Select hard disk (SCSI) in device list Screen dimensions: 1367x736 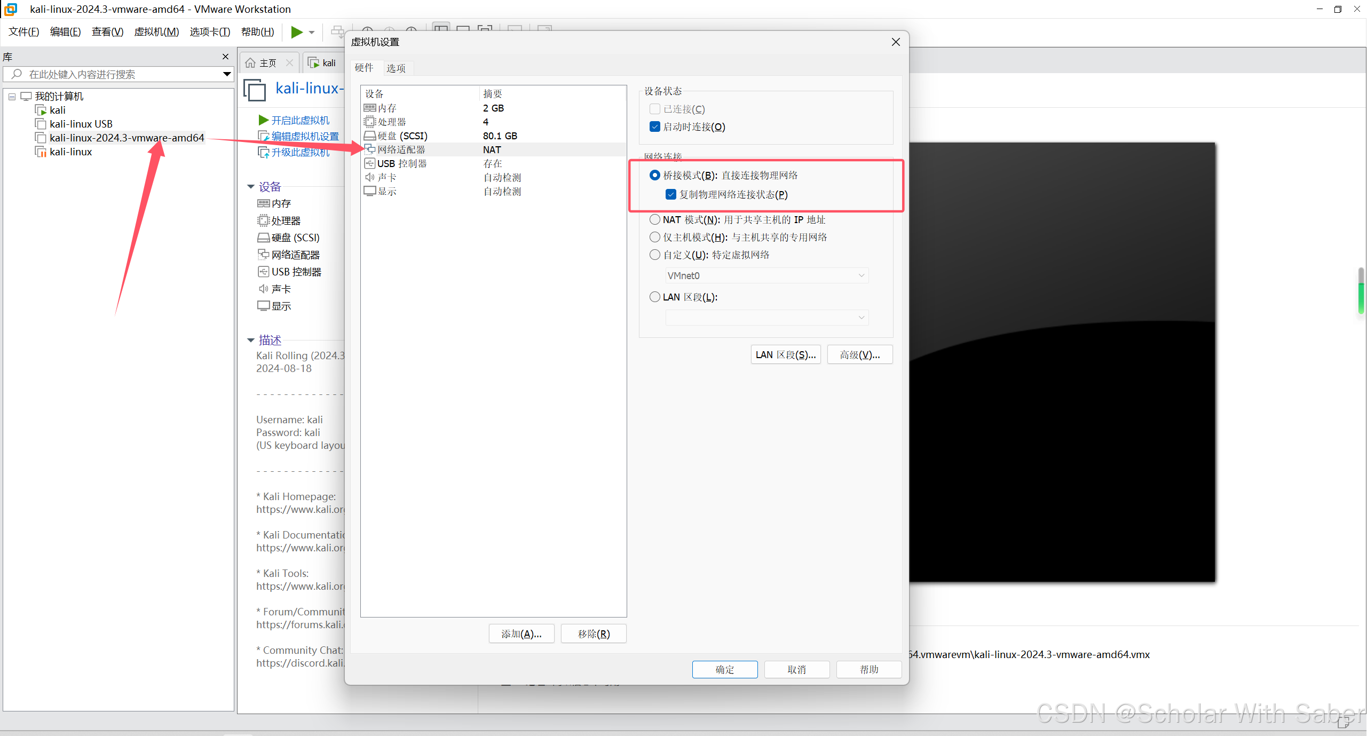tap(402, 136)
